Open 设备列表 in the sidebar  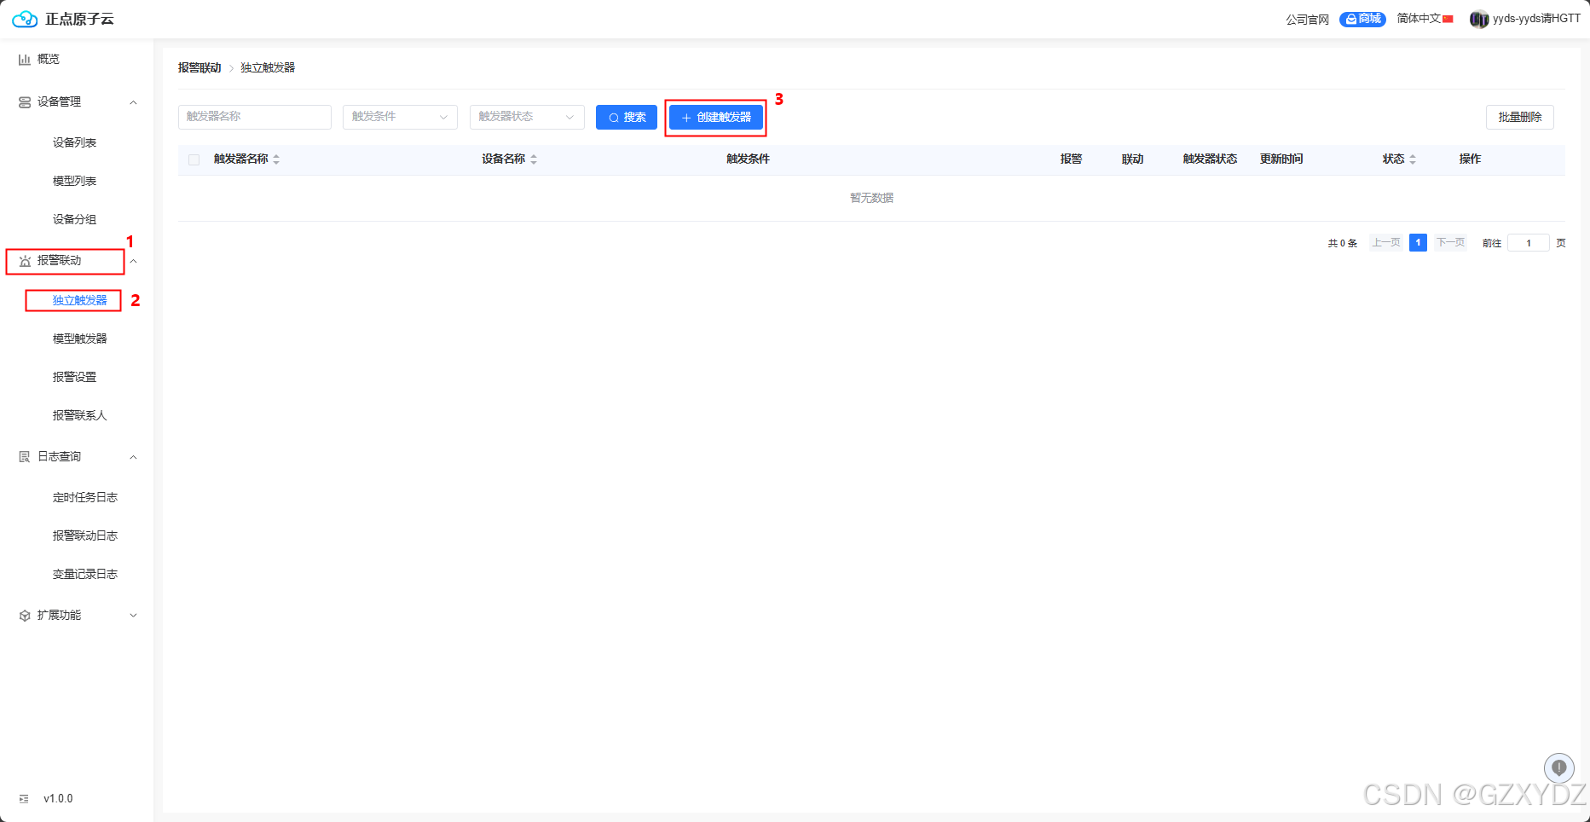pos(75,142)
